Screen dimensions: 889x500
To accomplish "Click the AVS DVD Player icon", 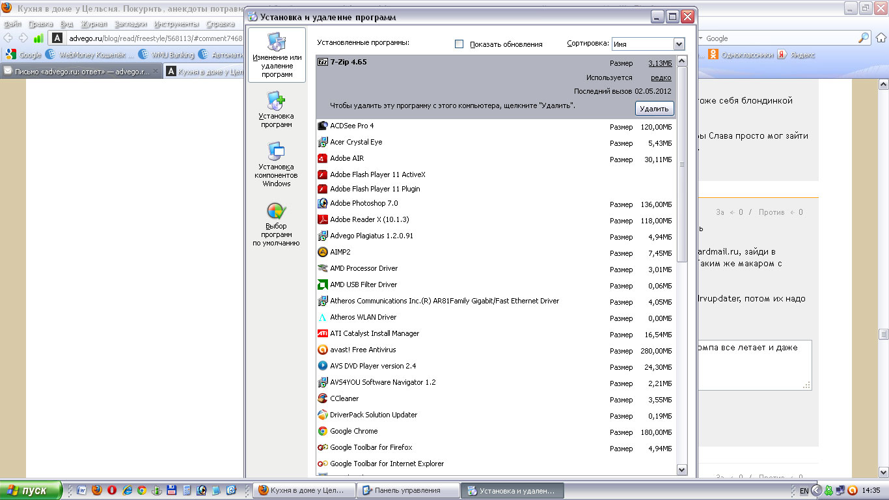I will pyautogui.click(x=322, y=366).
